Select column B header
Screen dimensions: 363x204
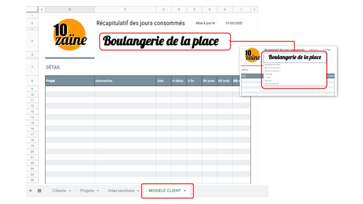70,9
